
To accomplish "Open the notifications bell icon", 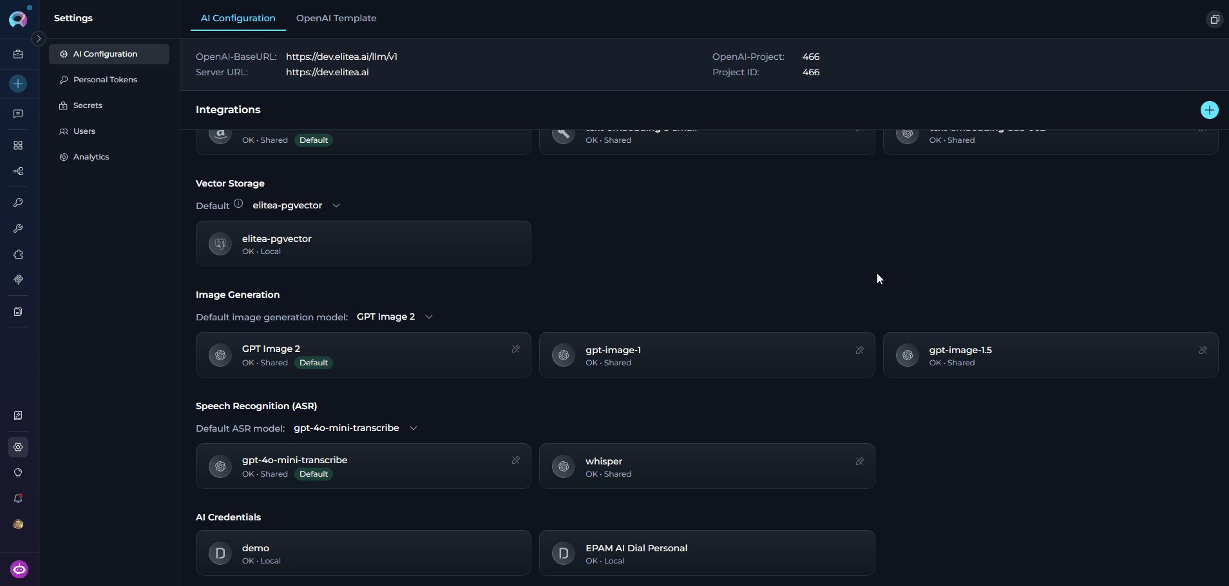I will click(x=18, y=499).
